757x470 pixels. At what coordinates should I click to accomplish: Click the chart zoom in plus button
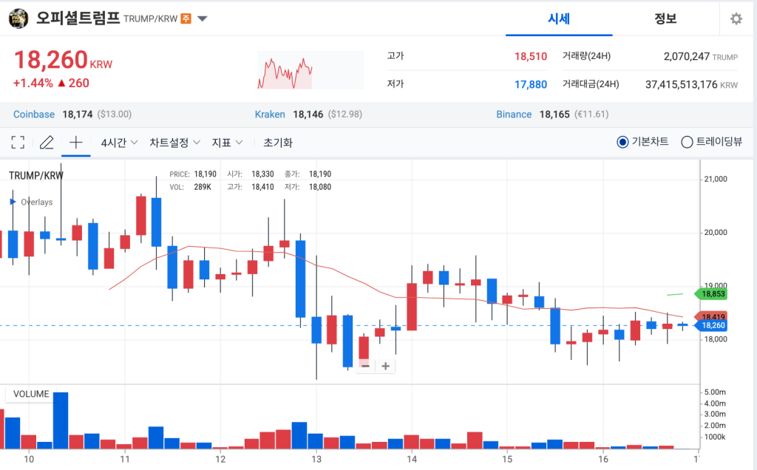pyautogui.click(x=385, y=367)
